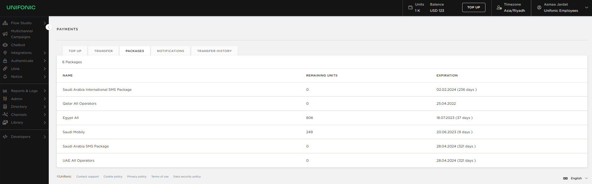Click Asia/Riyadh timezone value
The image size is (592, 184).
[514, 11]
